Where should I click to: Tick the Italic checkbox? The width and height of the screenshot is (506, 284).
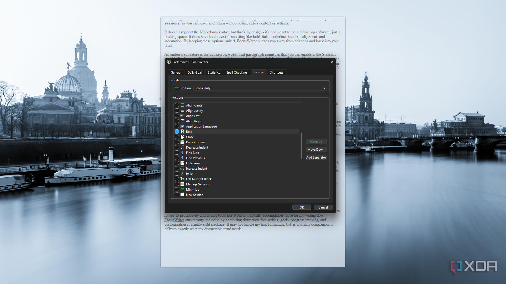point(177,174)
